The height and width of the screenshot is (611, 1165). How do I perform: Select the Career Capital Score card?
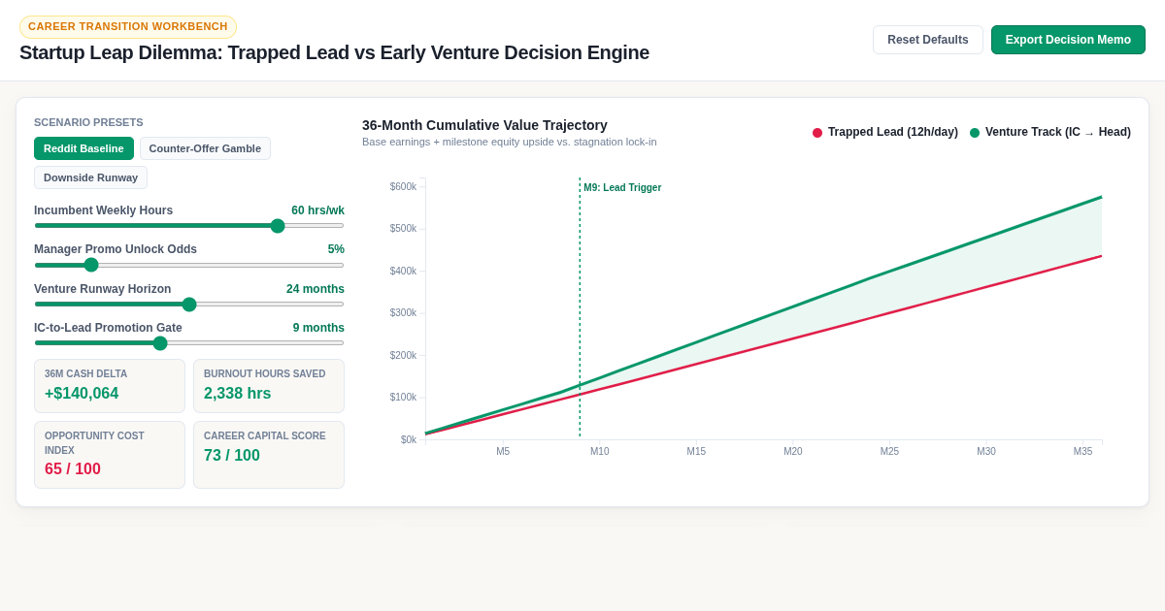click(269, 455)
